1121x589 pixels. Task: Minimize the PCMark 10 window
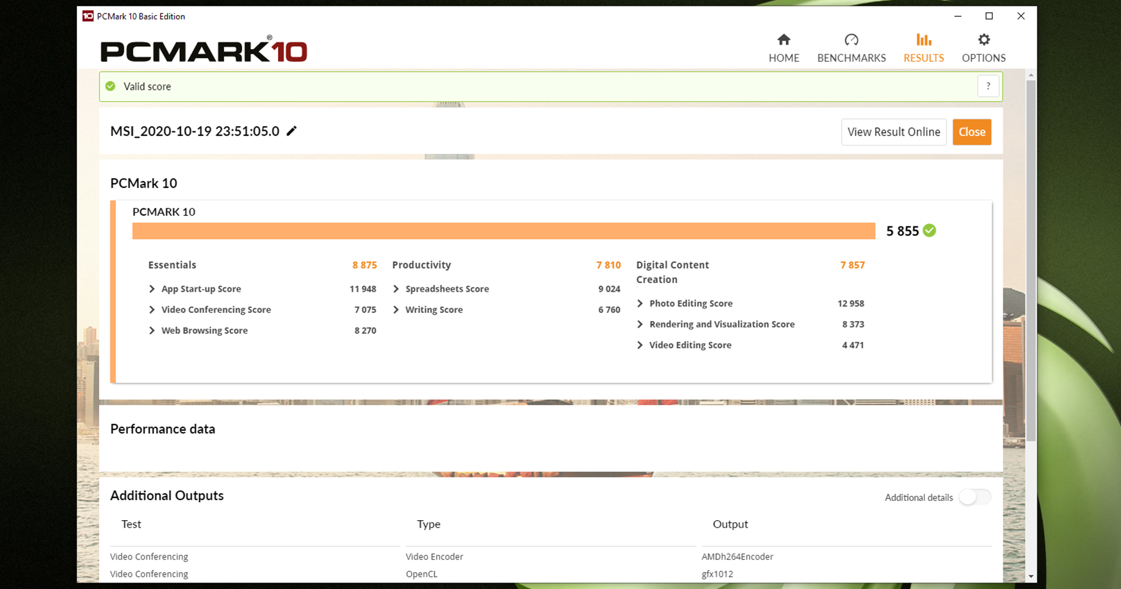pyautogui.click(x=958, y=16)
